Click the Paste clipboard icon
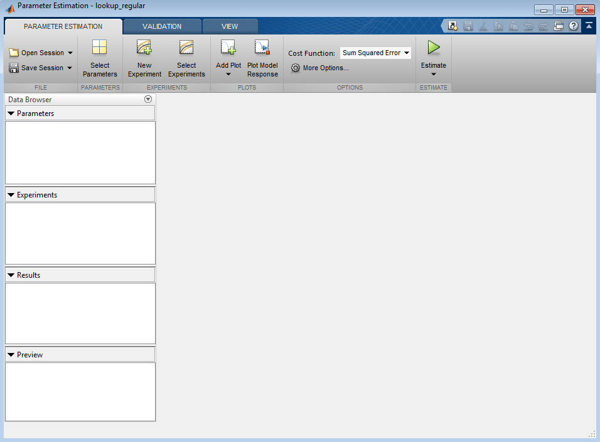Viewport: 600px width, 442px height. click(x=513, y=26)
